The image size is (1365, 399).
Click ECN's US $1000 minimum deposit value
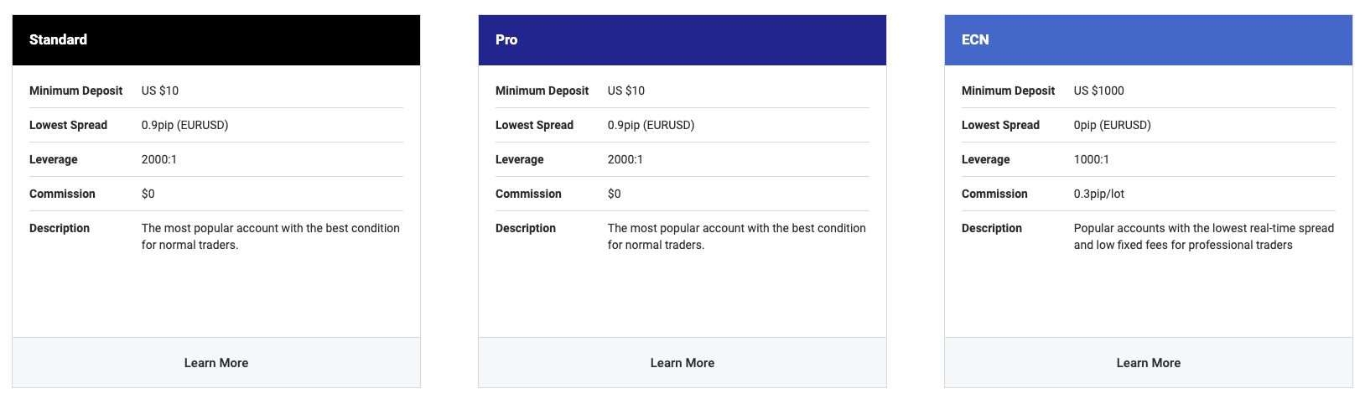[1099, 91]
